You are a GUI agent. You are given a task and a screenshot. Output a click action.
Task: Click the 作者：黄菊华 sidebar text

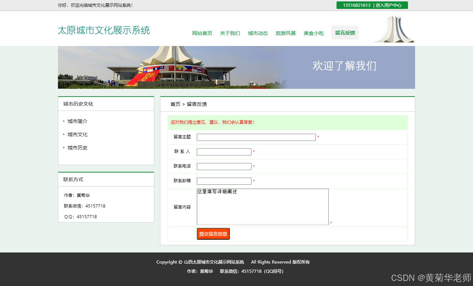[77, 195]
